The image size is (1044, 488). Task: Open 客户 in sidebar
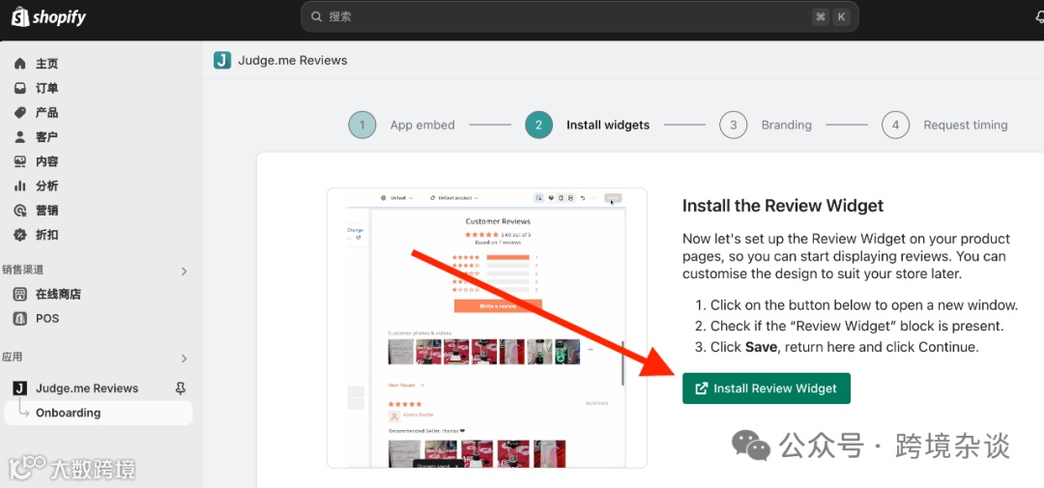pos(46,137)
